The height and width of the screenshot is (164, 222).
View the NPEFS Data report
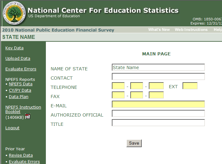21,84
